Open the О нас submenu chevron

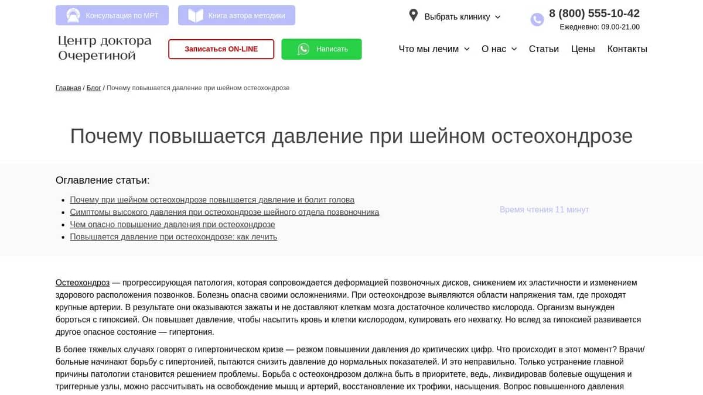514,49
